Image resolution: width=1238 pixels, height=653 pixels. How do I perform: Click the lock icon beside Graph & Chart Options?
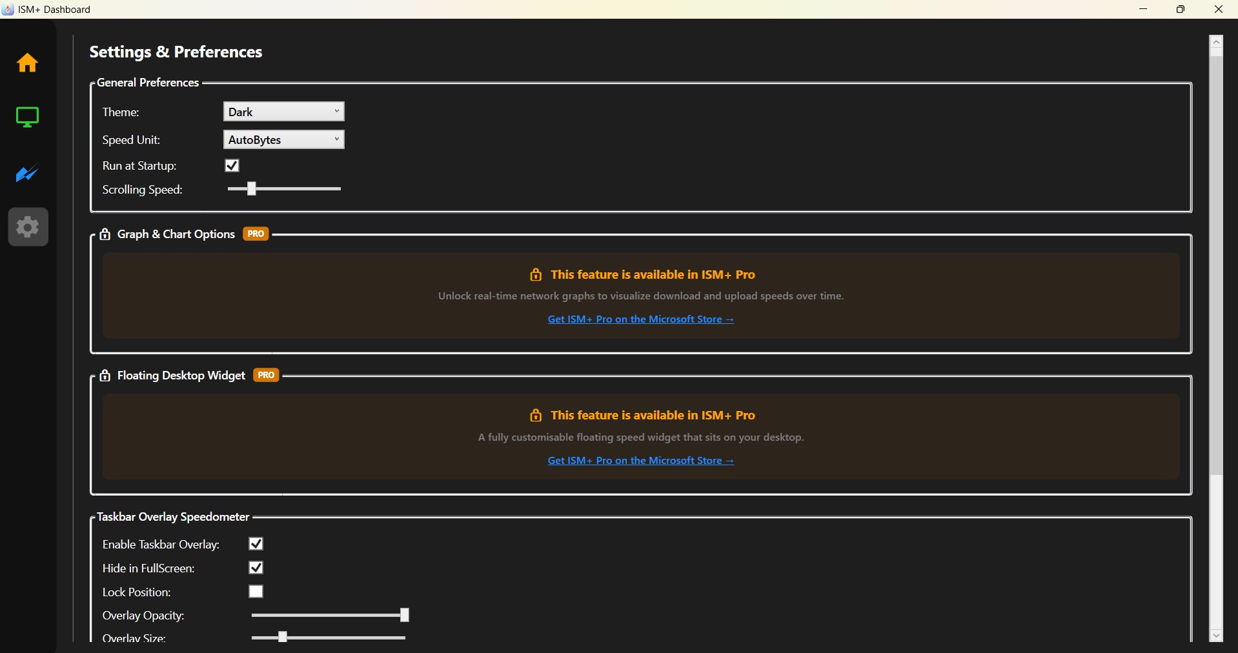[x=105, y=234]
